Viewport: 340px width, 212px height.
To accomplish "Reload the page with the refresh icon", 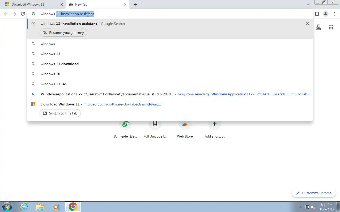I will point(23,14).
